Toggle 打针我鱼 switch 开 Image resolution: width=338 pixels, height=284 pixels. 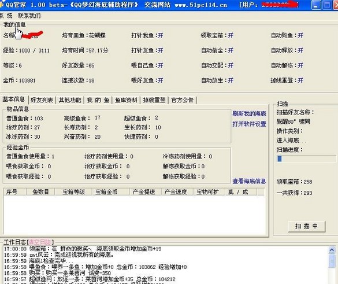(160, 35)
